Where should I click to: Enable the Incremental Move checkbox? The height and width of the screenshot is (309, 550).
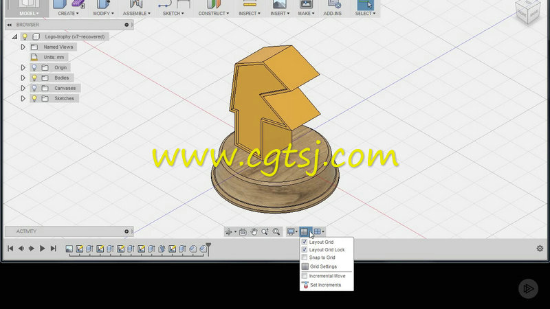305,276
